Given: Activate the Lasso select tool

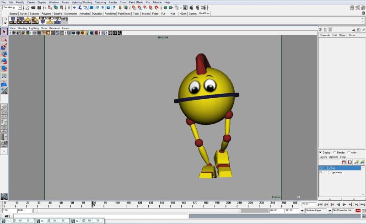Looking at the screenshot, I should 4,39.
